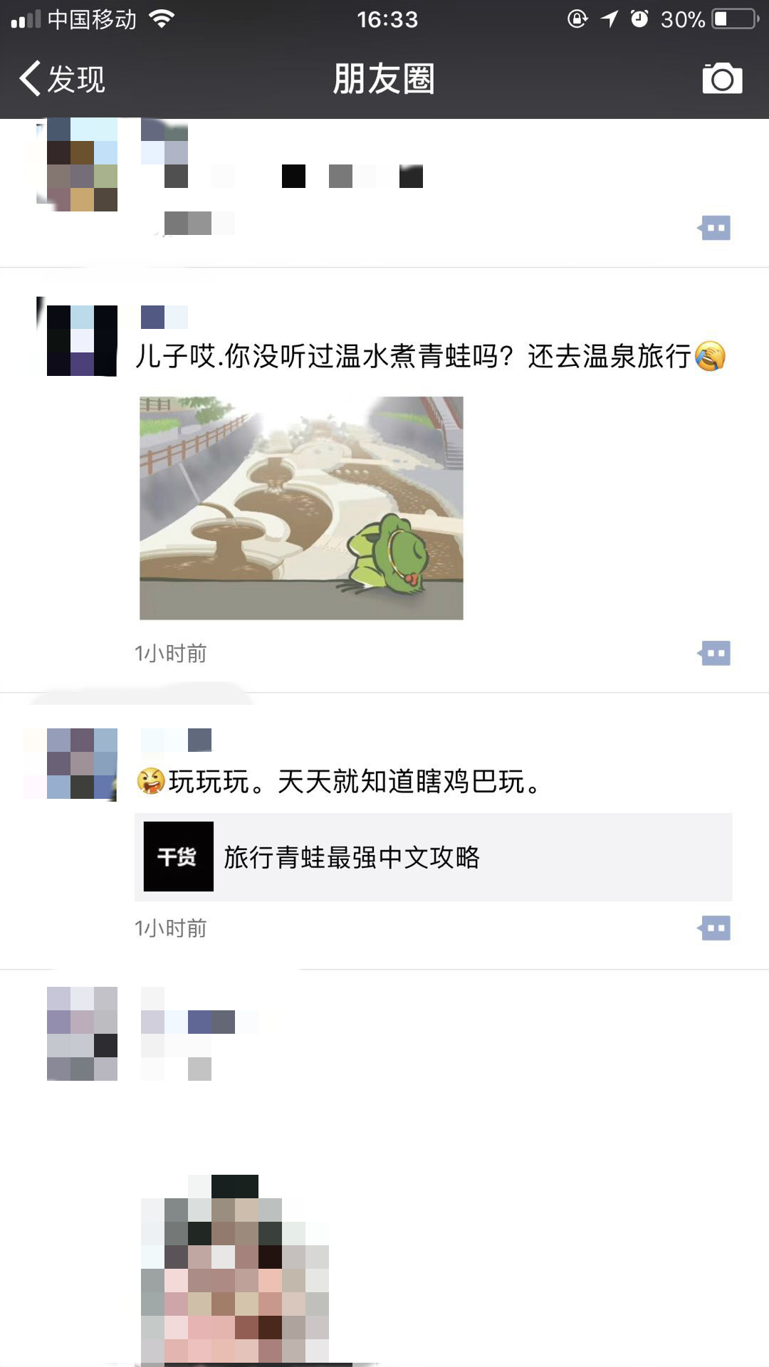Tap the laughing-crying emoji in the frog post

coord(710,356)
